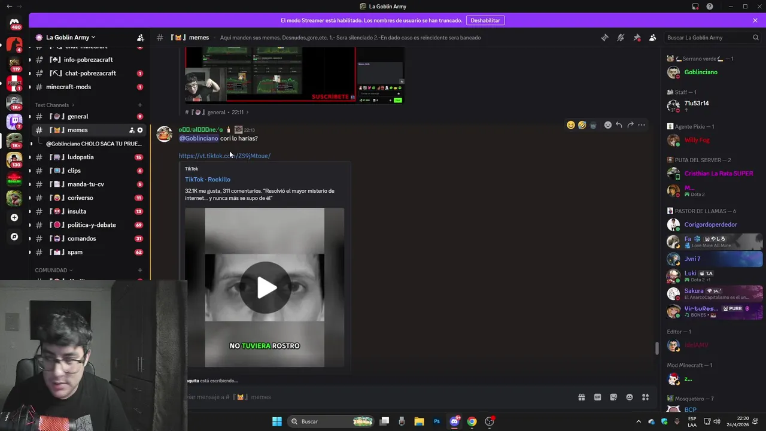Click plus to add a Text Channels channel
Screen dimensions: 766x431
point(140,105)
